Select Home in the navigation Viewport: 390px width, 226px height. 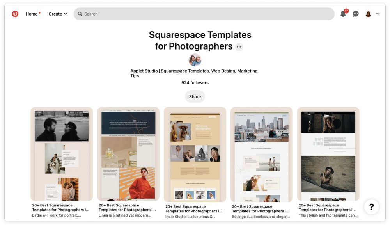point(31,14)
